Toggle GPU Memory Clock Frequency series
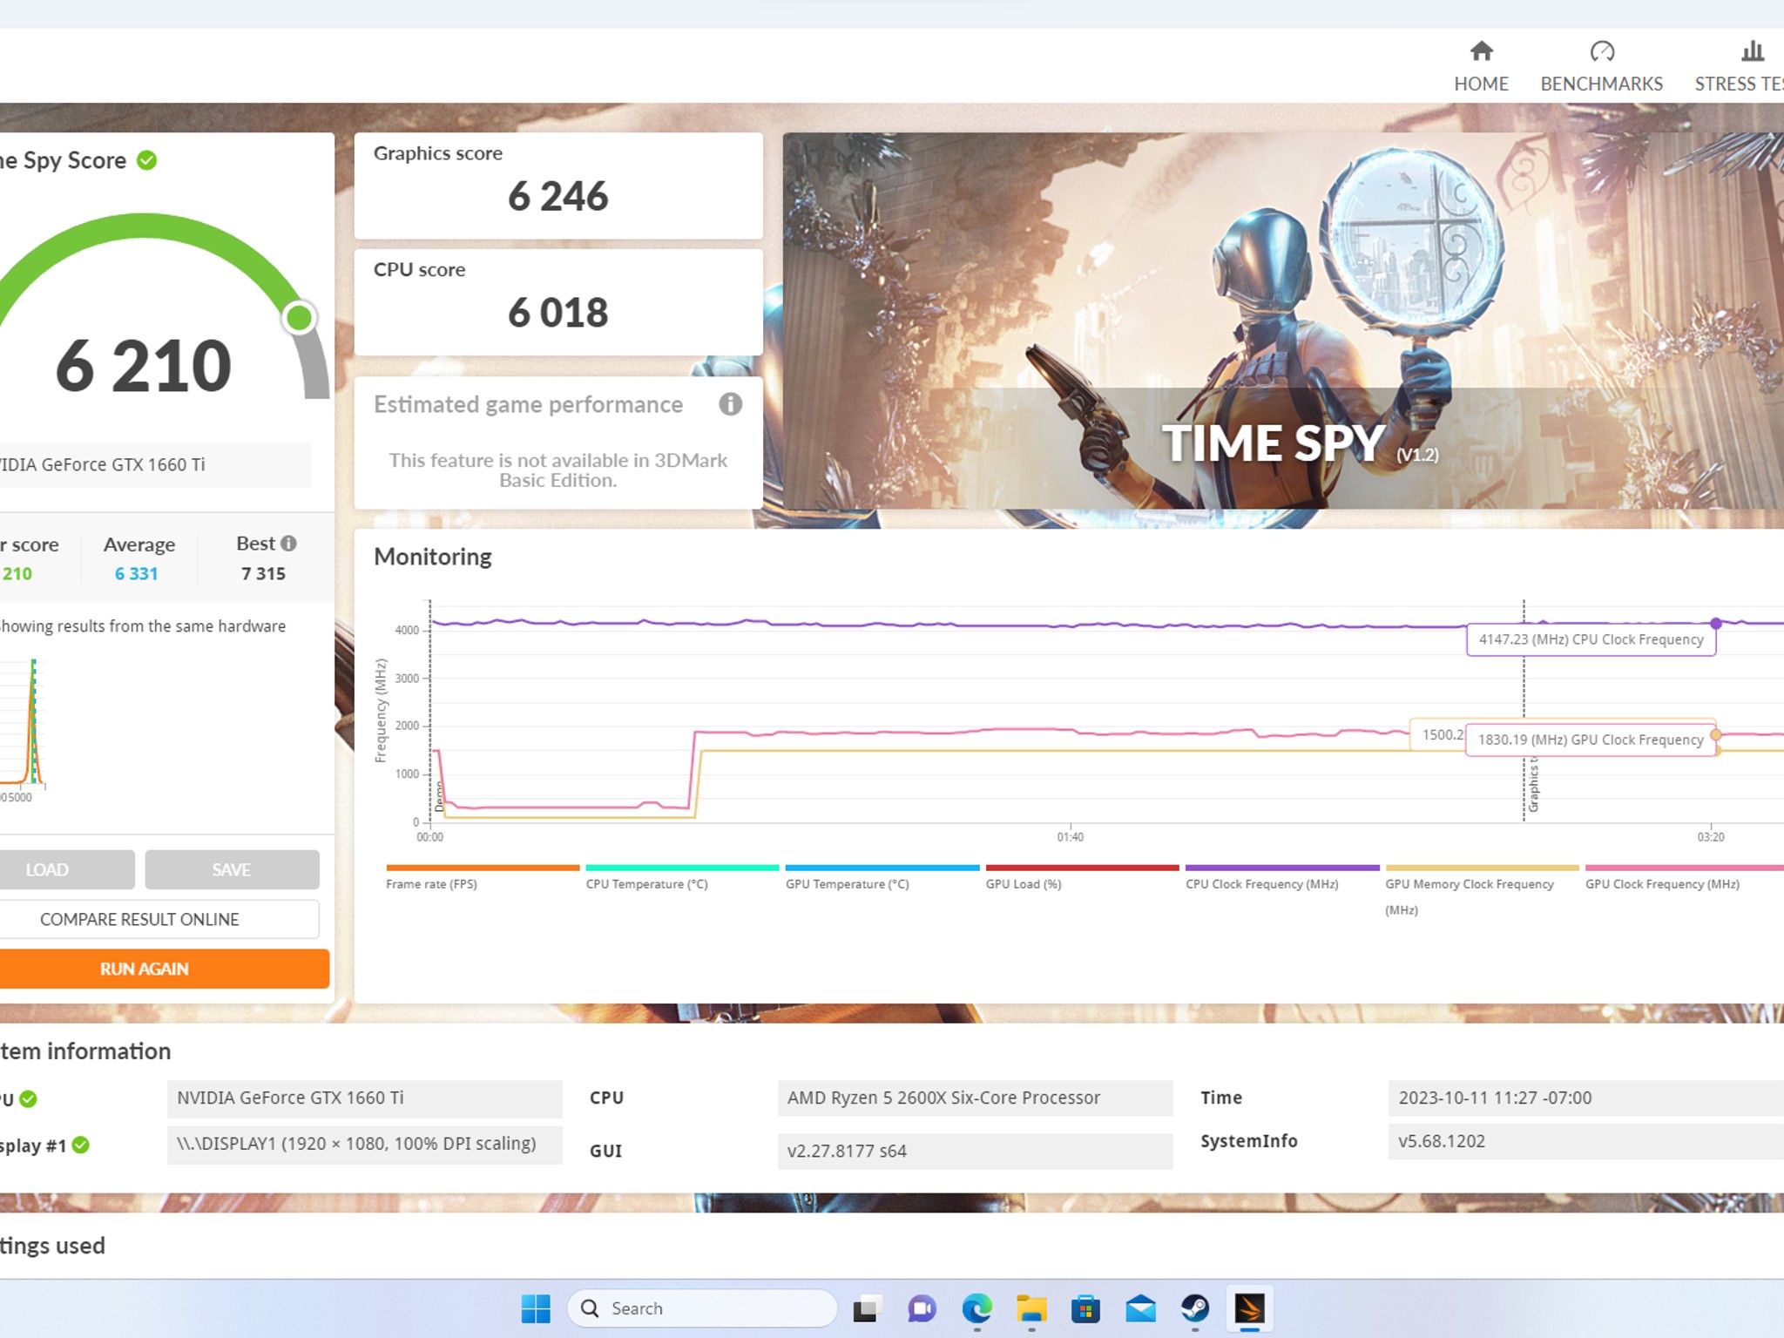This screenshot has height=1338, width=1784. coord(1482,890)
